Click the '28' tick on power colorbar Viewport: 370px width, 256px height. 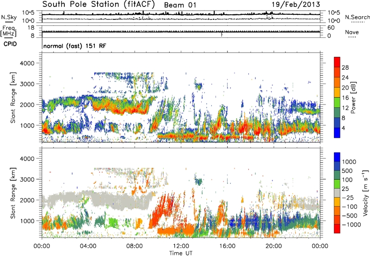(x=345, y=67)
